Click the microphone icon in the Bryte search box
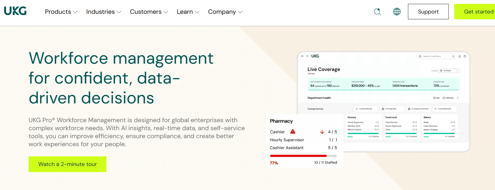Screen dimensions: 495x190 coord(453,56)
